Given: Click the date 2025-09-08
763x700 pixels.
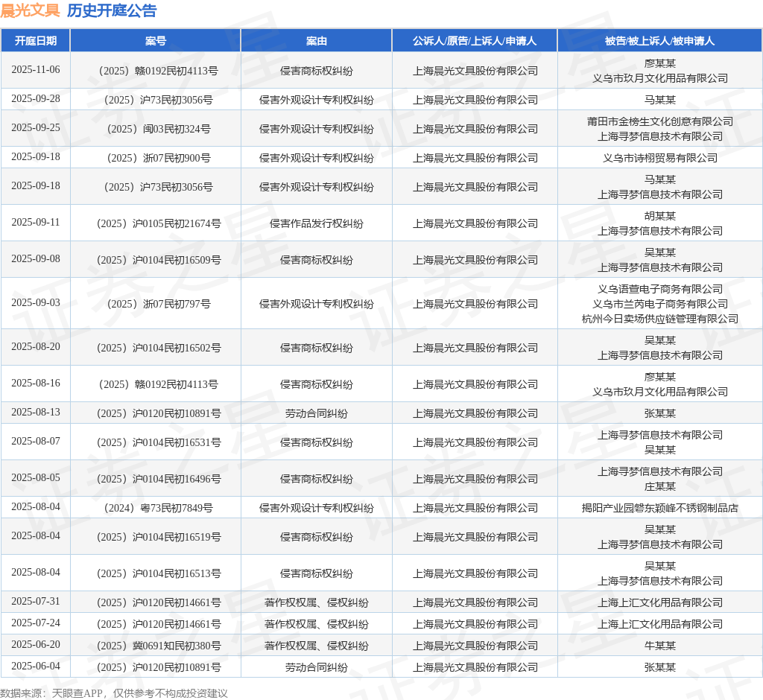Looking at the screenshot, I should 36,259.
